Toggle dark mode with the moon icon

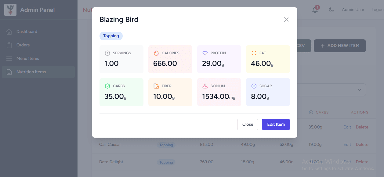(331, 10)
